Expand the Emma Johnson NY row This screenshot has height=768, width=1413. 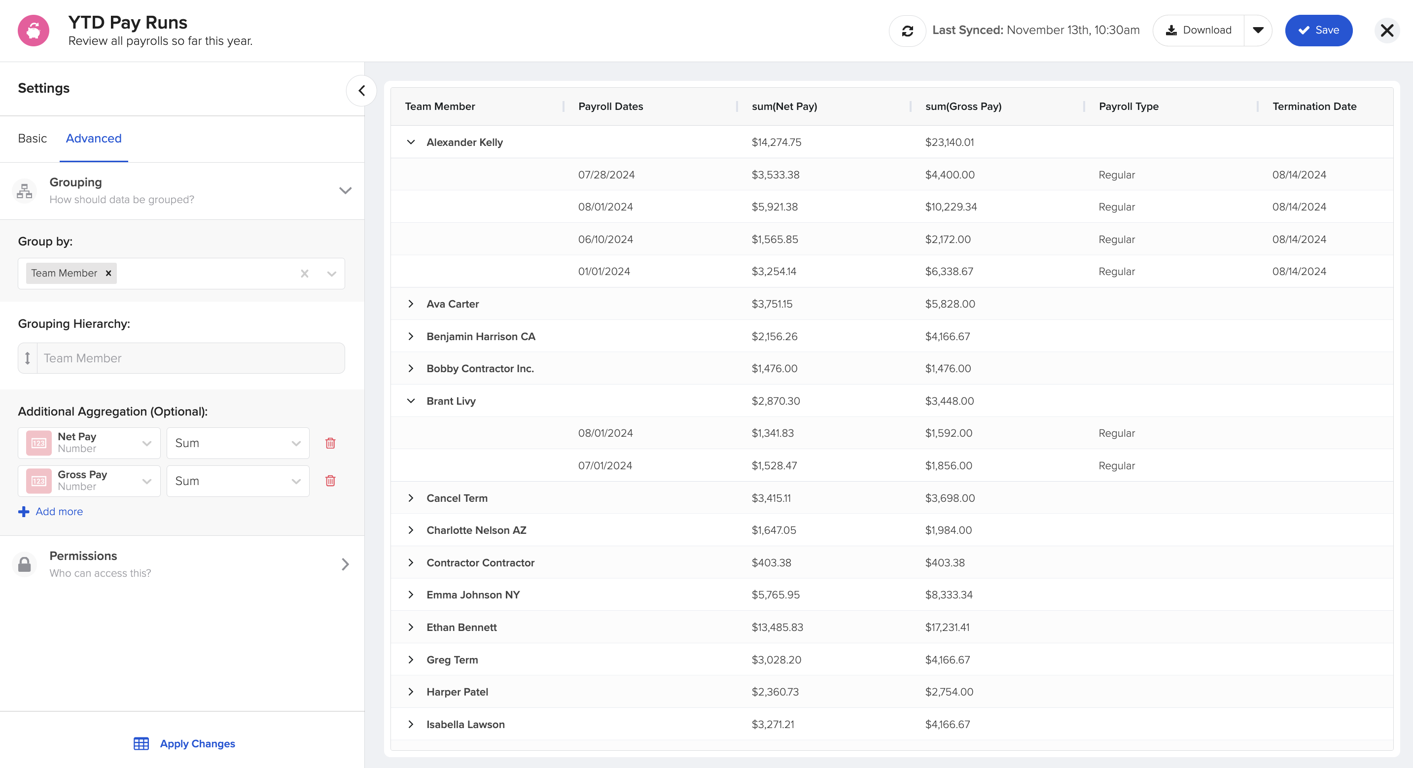[x=411, y=594]
